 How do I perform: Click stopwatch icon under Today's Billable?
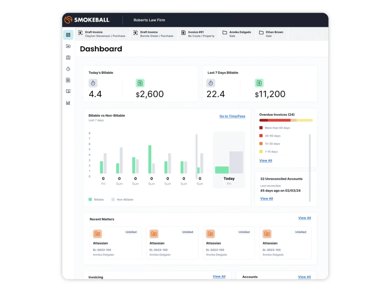(x=93, y=83)
